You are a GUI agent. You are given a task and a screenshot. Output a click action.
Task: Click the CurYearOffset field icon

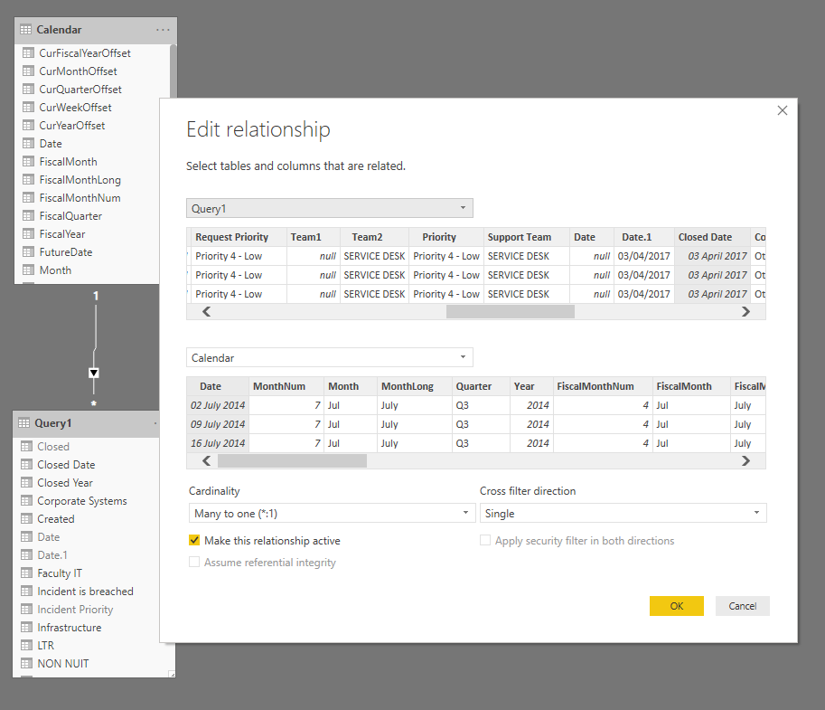pyautogui.click(x=28, y=126)
